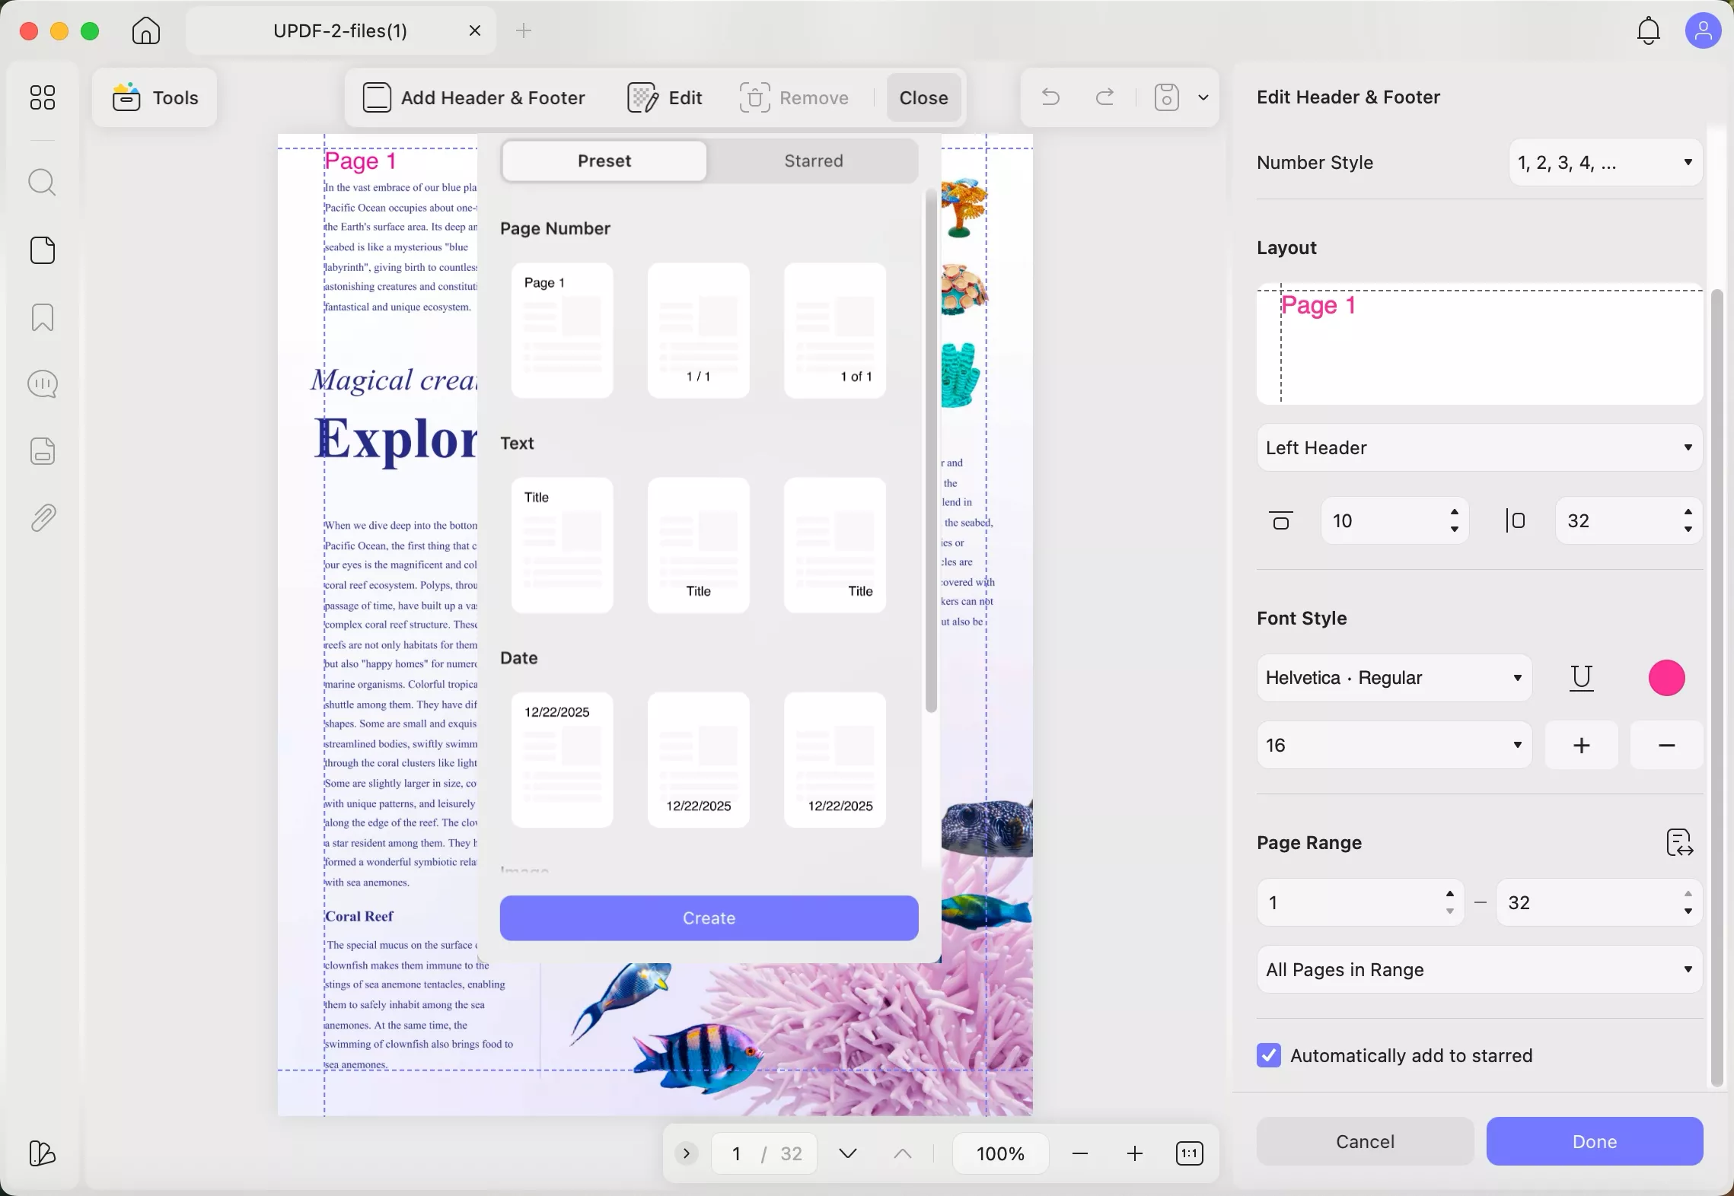Select the Preset tab
Screen dimensions: 1734x1196
603,161
